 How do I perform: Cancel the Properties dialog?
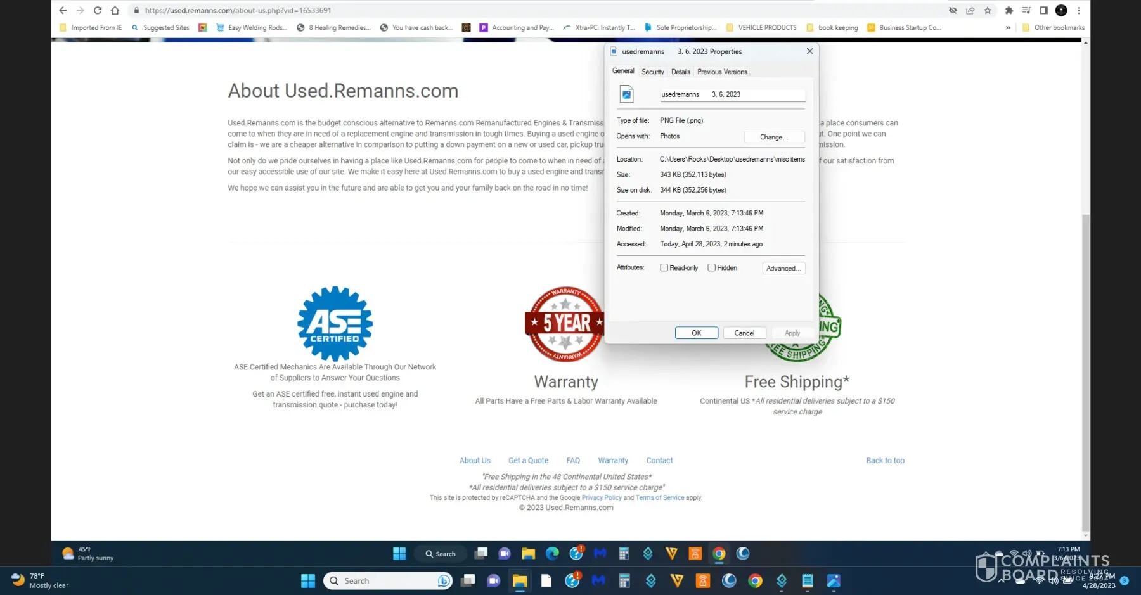744,333
